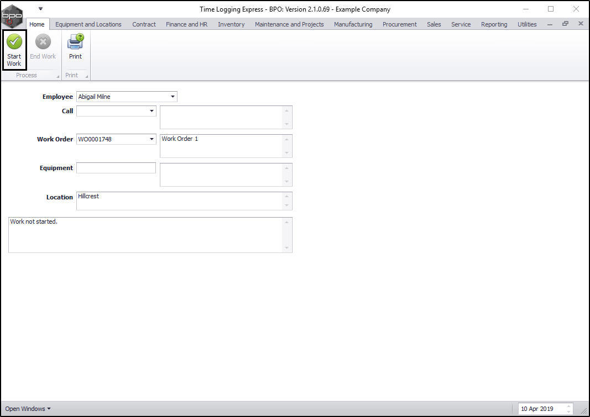This screenshot has height=417, width=590.
Task: Open the Finance and HR tab
Action: [187, 24]
